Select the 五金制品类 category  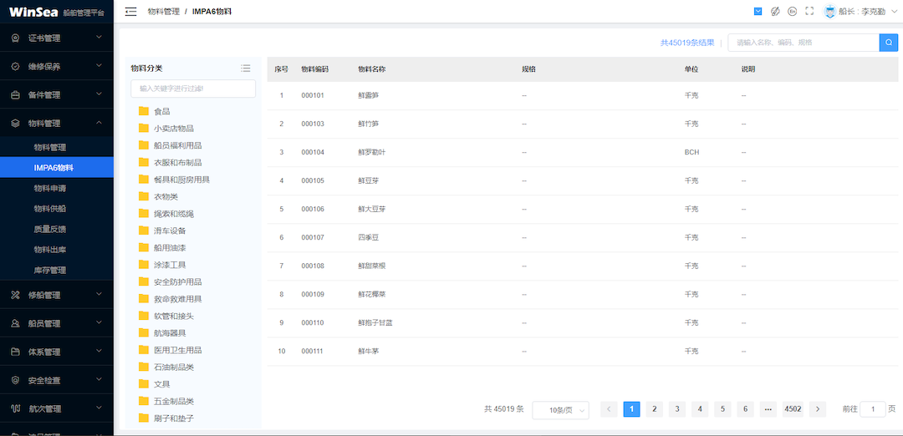coord(173,401)
